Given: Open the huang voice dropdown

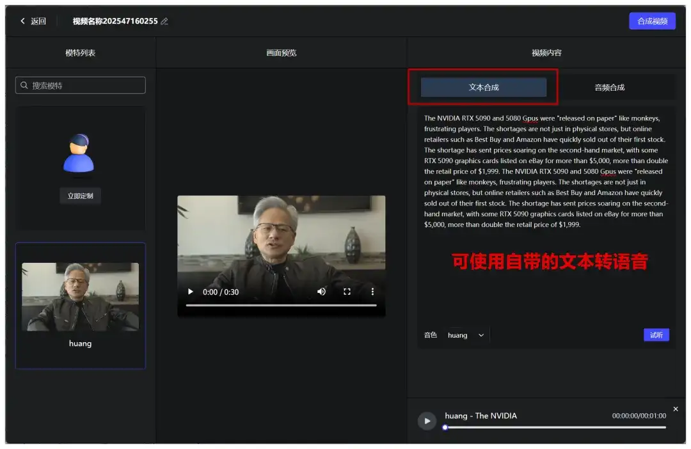Looking at the screenshot, I should [x=466, y=335].
